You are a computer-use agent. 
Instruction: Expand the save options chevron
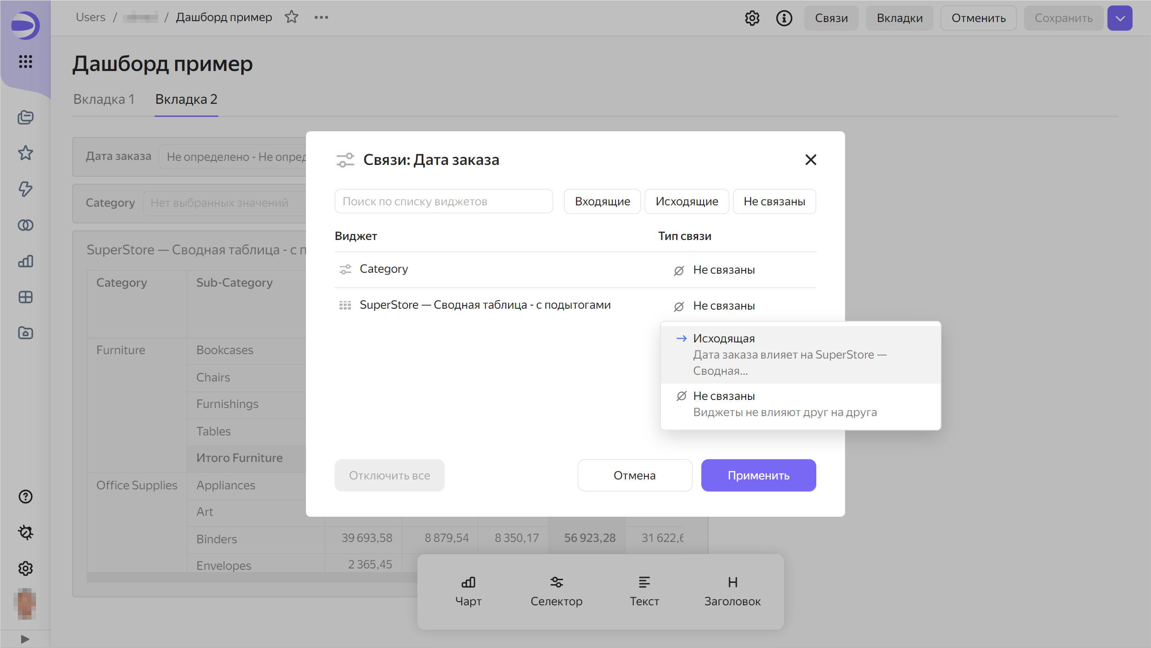pos(1120,18)
